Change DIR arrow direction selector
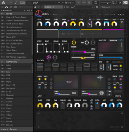The height and width of the screenshot is (132, 129). tap(109, 67)
